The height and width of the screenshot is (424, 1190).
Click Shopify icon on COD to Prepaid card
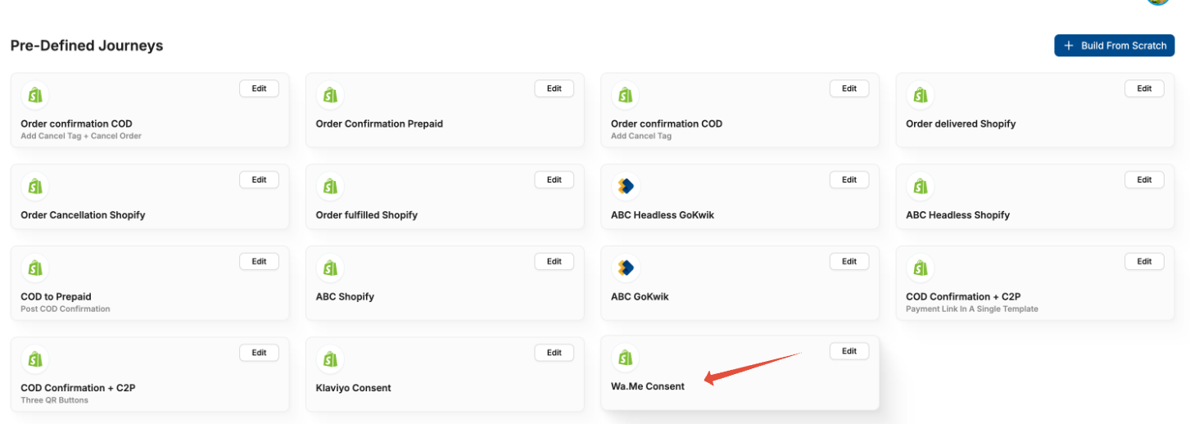35,268
